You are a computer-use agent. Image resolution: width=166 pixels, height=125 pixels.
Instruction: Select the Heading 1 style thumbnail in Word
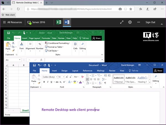point(142,79)
